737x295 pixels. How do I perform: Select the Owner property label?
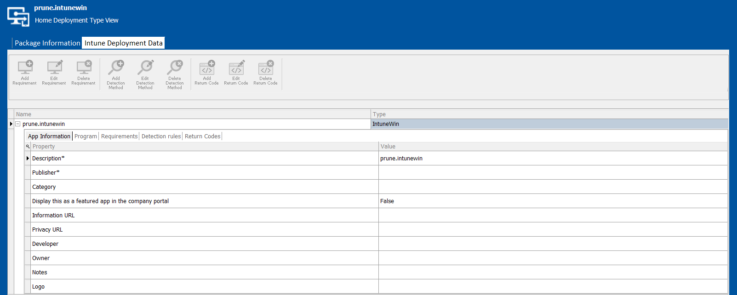(41, 258)
